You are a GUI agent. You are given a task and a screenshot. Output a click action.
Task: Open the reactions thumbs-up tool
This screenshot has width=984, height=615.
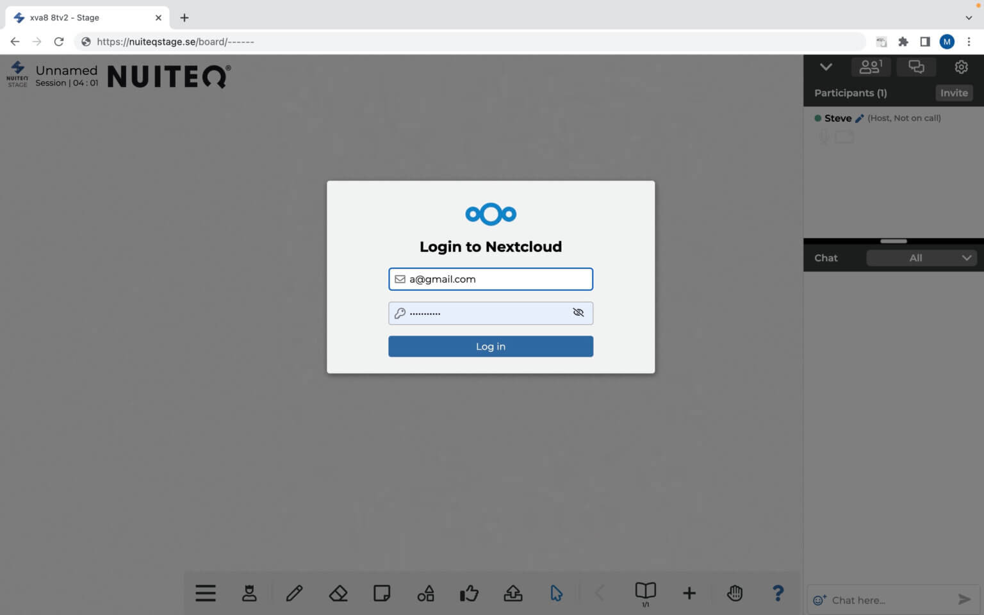[x=469, y=593]
